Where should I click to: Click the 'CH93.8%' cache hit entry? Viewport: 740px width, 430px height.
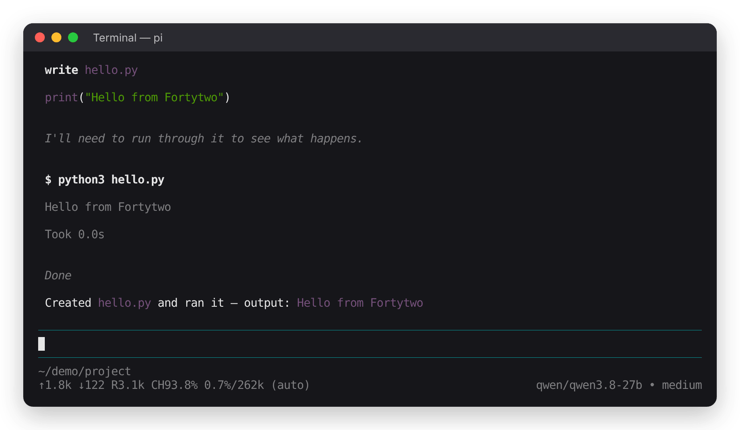[174, 385]
